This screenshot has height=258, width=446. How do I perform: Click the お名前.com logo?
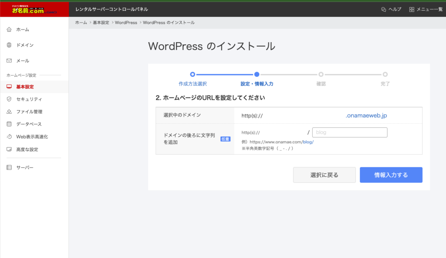34,10
